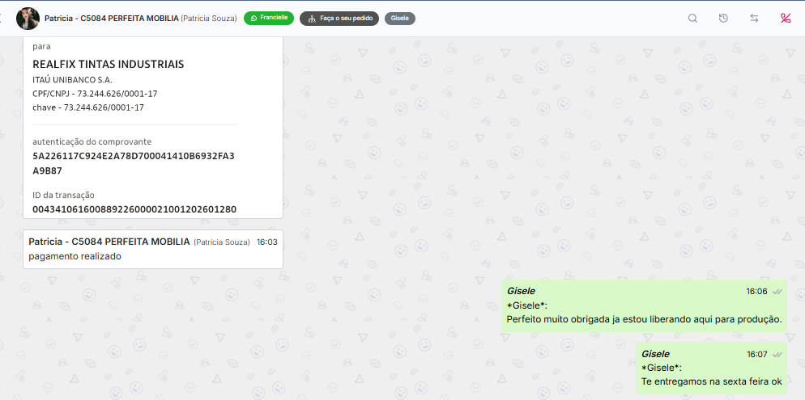Click the back arrow at header's left edge
This screenshot has height=400, width=805.
[x=2, y=19]
